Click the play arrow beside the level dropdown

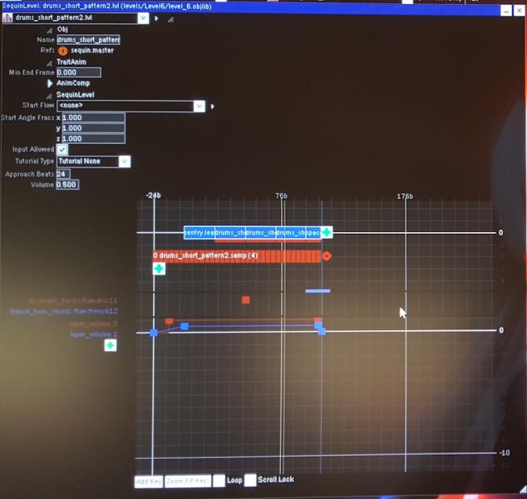156,17
